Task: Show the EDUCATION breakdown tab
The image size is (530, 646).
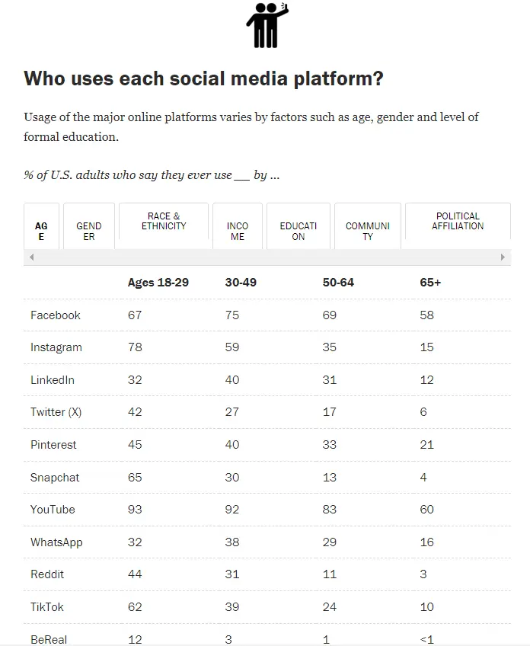Action: [299, 232]
